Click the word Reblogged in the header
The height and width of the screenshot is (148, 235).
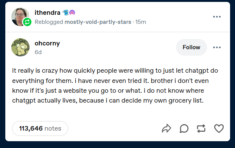coord(49,22)
